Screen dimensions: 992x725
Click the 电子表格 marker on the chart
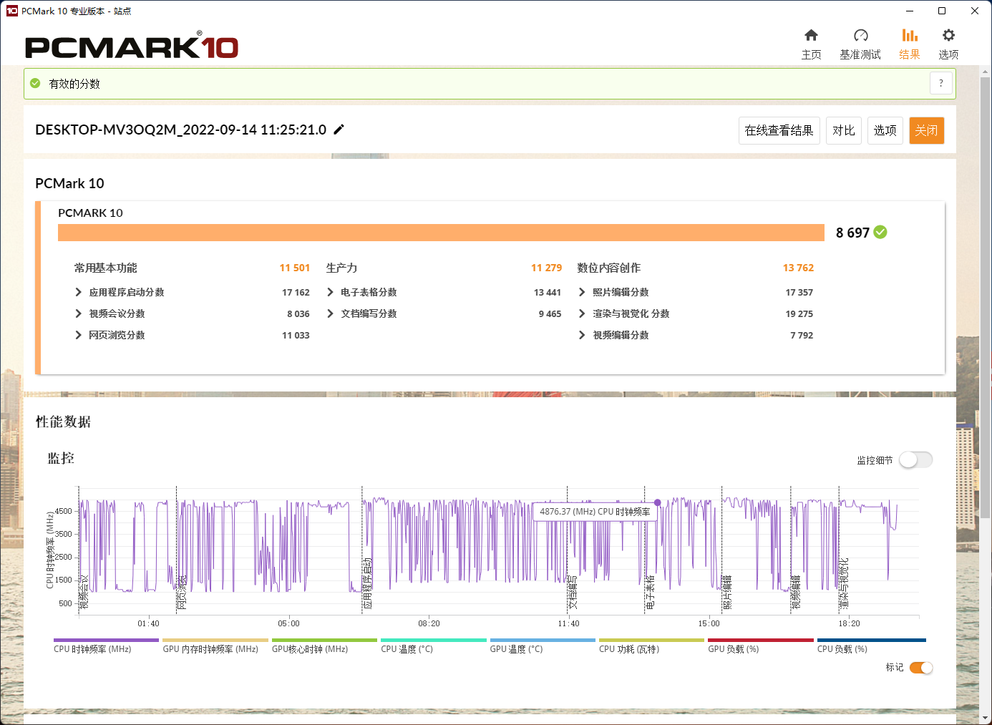(x=650, y=592)
